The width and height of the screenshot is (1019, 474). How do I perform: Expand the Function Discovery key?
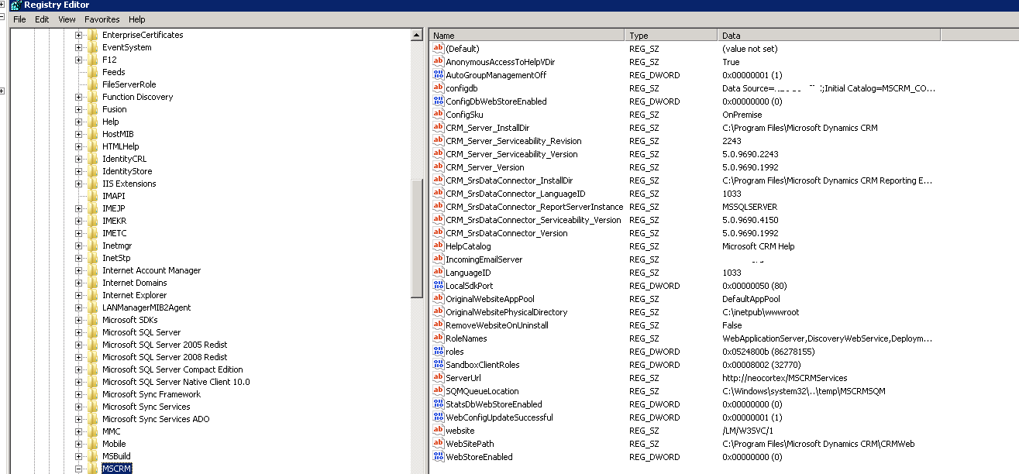pyautogui.click(x=78, y=97)
